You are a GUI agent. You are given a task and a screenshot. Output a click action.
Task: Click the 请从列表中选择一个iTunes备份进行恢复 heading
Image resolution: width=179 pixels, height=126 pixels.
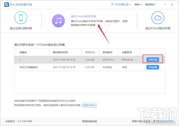point(39,45)
